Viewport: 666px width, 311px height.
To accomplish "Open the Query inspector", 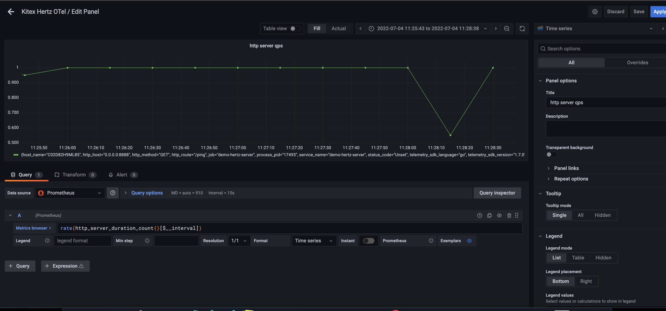I will (497, 193).
